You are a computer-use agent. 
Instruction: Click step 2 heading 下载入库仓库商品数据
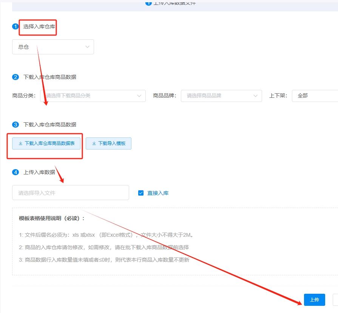(50, 77)
